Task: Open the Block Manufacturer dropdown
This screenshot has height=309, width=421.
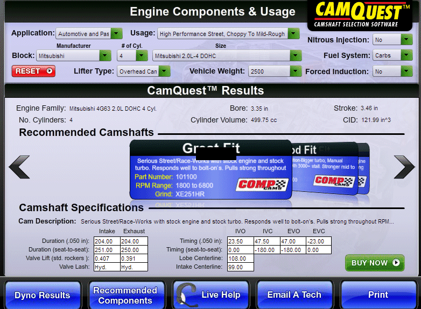Action: [x=74, y=55]
